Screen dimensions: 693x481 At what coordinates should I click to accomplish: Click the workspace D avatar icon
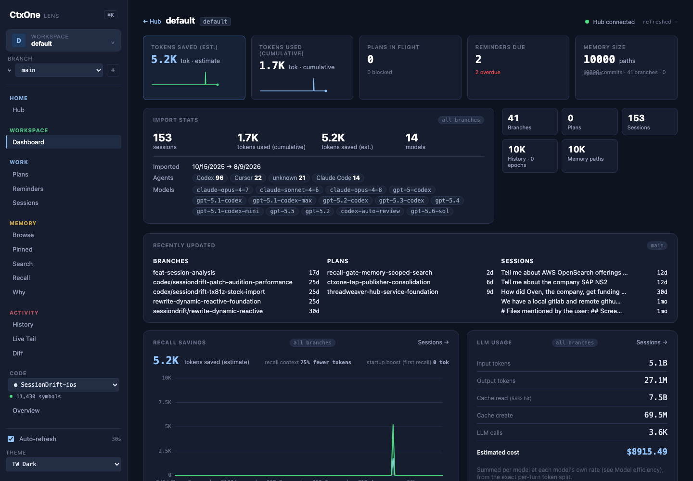click(19, 40)
